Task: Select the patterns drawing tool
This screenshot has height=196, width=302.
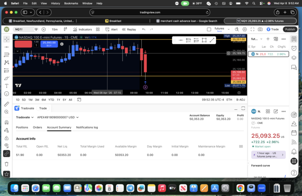Action: pyautogui.click(x=7, y=62)
